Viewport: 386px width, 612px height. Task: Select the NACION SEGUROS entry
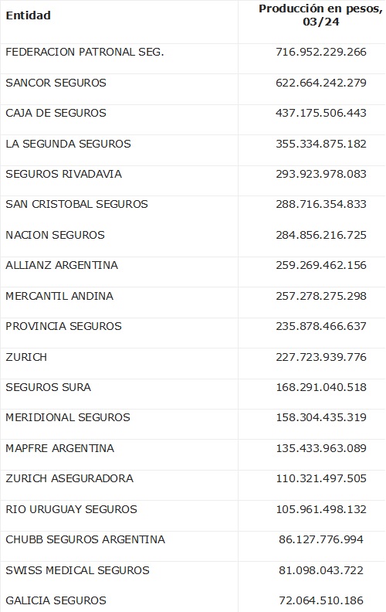tap(55, 235)
